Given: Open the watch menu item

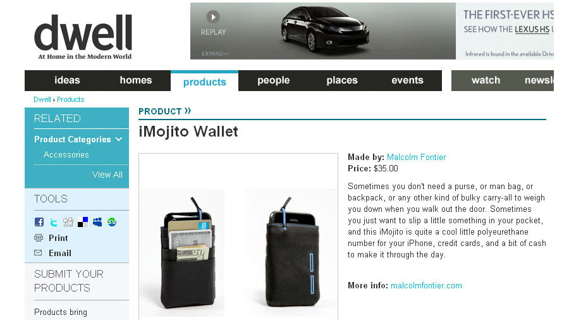Looking at the screenshot, I should tap(486, 80).
